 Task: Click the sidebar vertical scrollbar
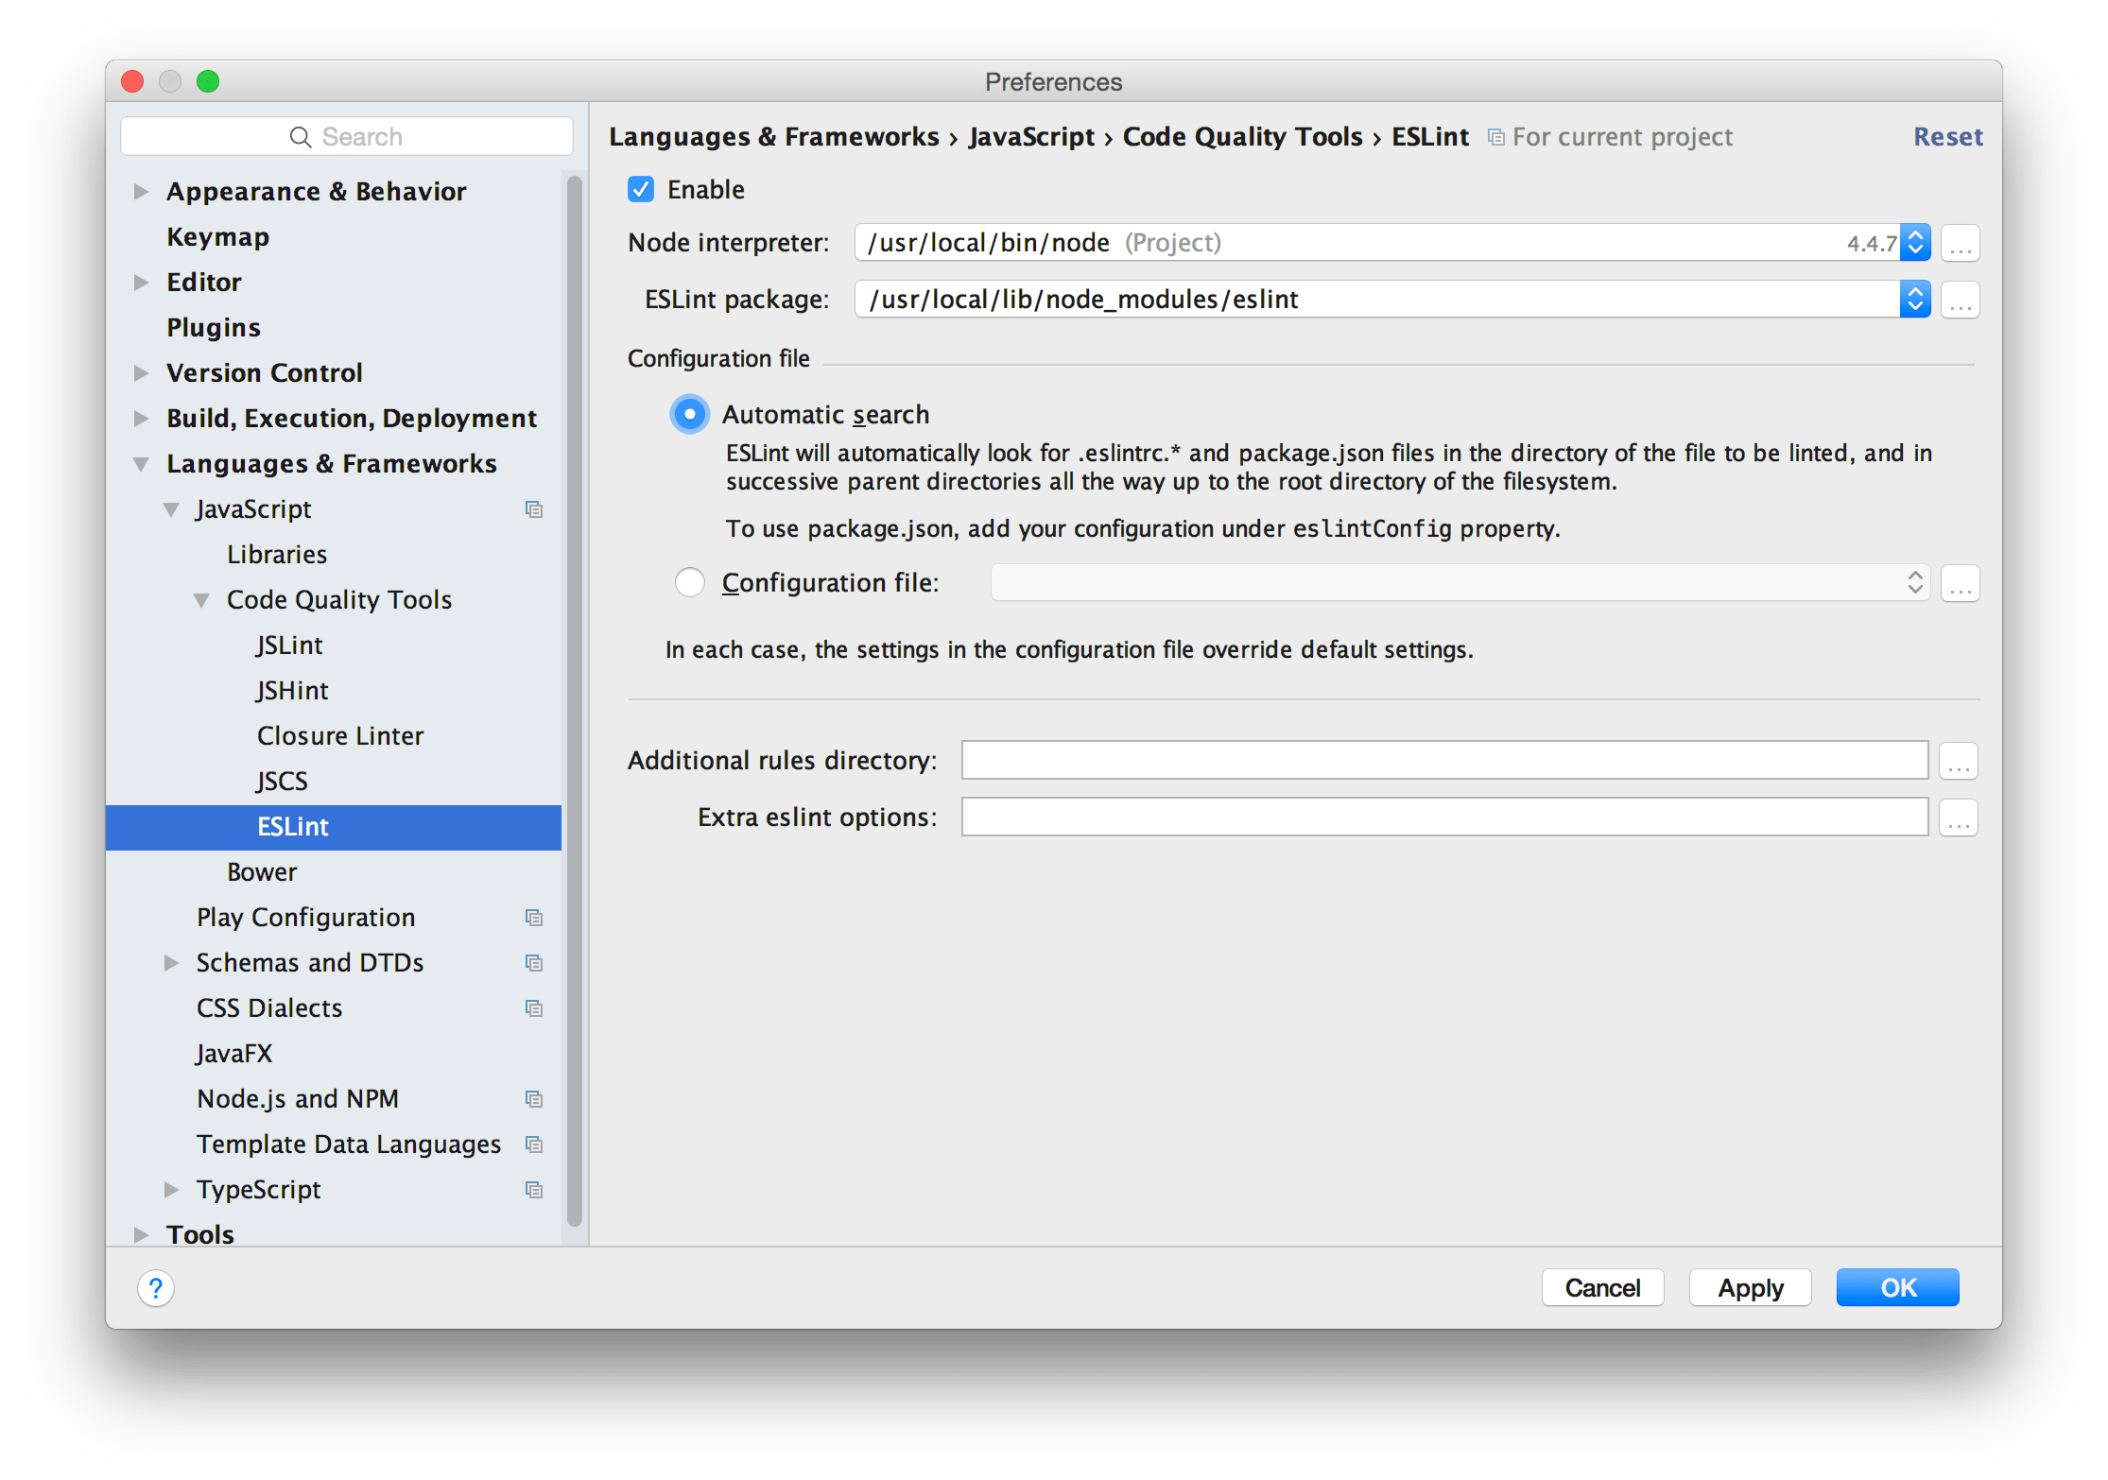(574, 699)
